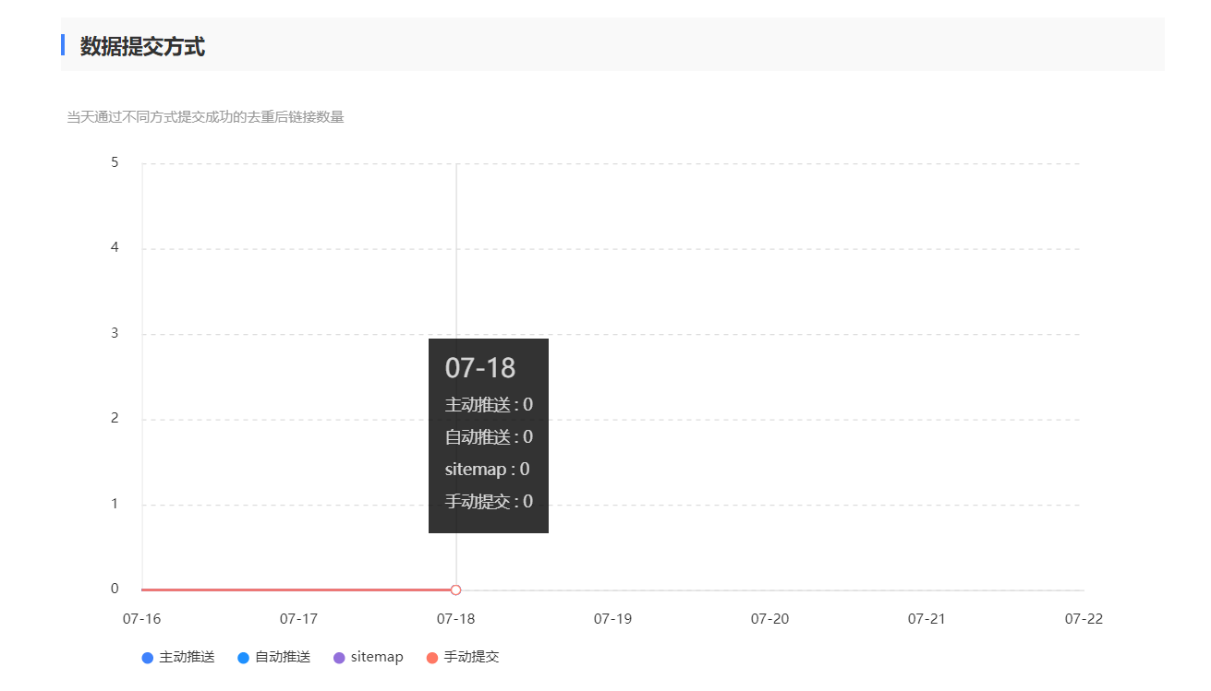
Task: Select the 07-19 x-axis date label
Action: 612,619
